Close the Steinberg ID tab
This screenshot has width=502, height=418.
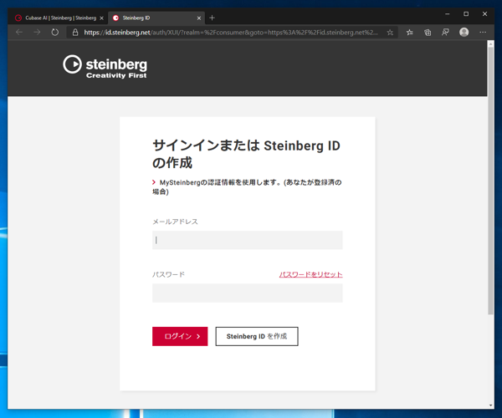199,18
